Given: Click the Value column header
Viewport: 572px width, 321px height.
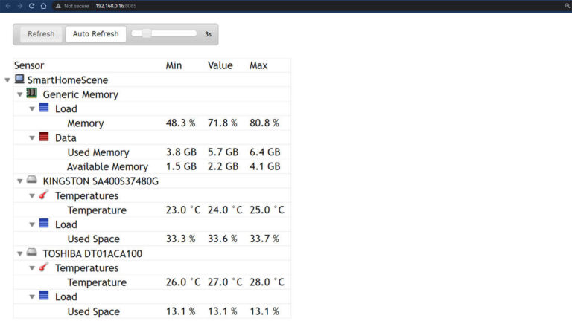Looking at the screenshot, I should (x=220, y=65).
